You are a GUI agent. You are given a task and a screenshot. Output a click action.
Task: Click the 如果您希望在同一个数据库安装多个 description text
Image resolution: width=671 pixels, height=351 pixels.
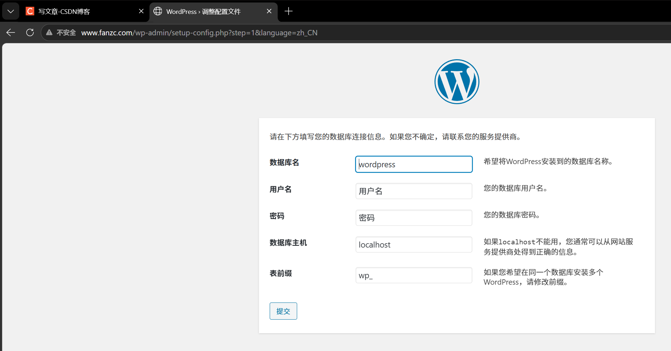point(544,277)
